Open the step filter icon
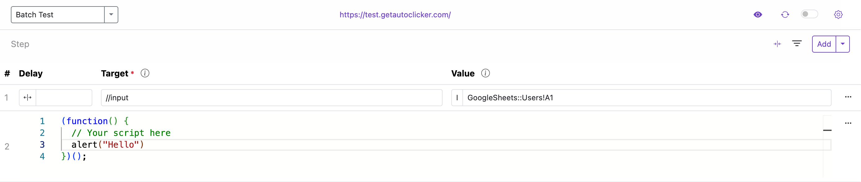Screen dimensions: 861x182 click(797, 44)
